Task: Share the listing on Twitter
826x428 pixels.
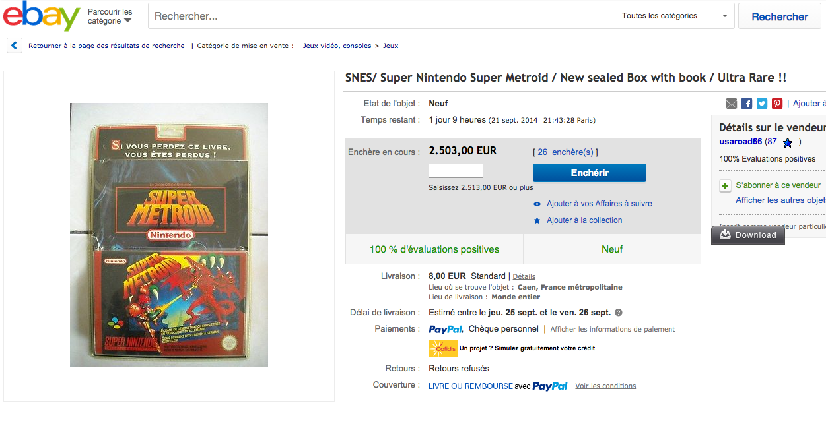Action: (x=762, y=104)
